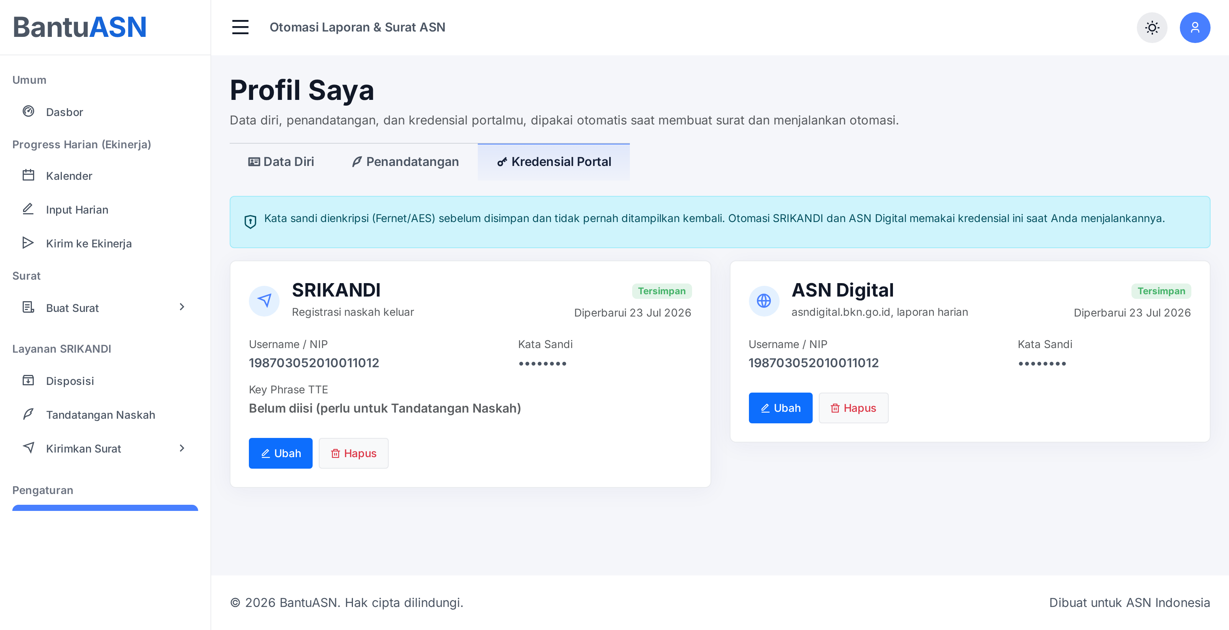The width and height of the screenshot is (1229, 630).
Task: Click the masked Kata Sandi on SRIKANDI card
Action: 542,363
